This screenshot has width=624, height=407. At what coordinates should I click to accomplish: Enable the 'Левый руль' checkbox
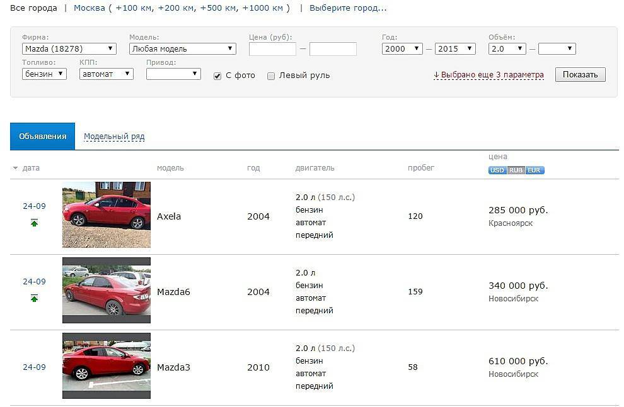point(271,76)
